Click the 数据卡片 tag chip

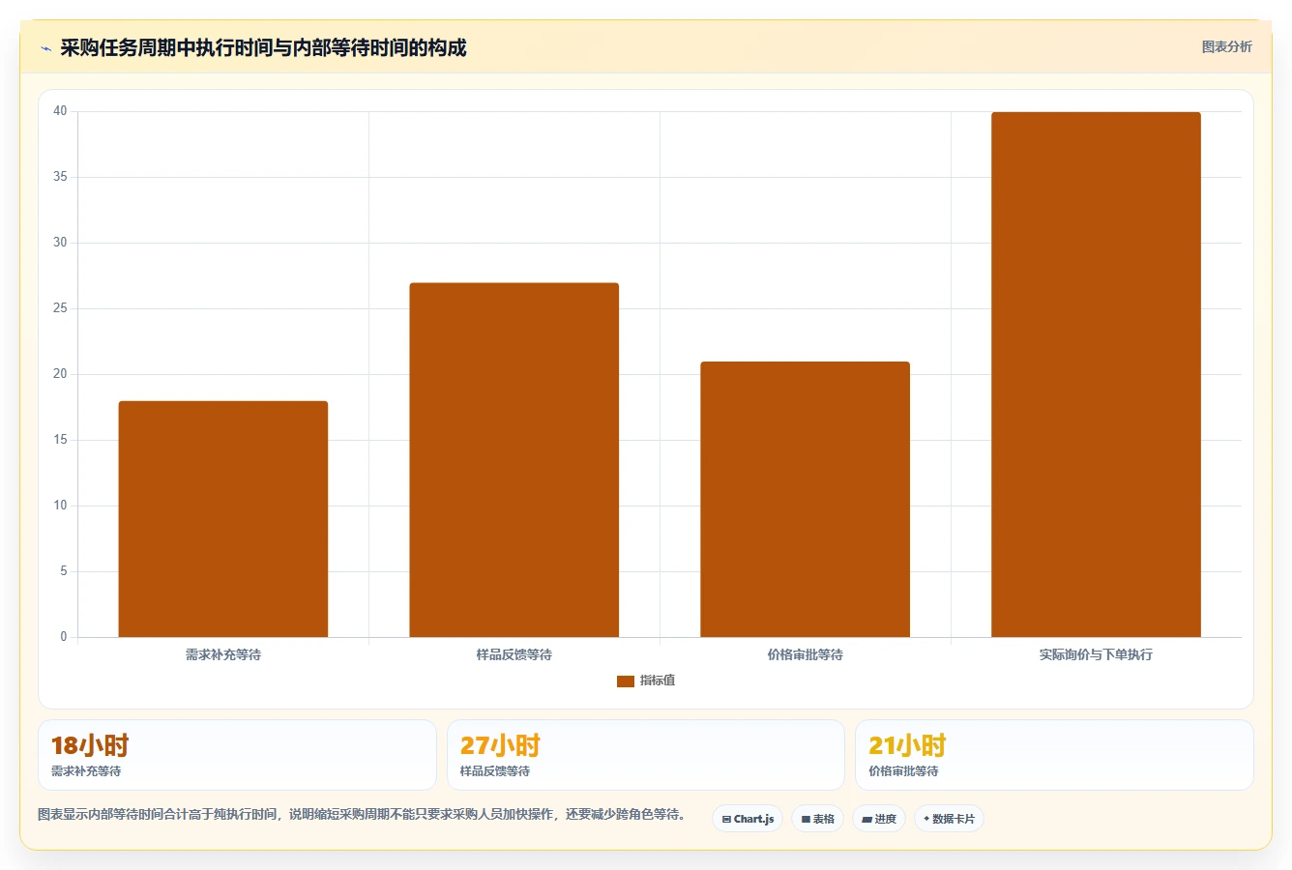(949, 819)
